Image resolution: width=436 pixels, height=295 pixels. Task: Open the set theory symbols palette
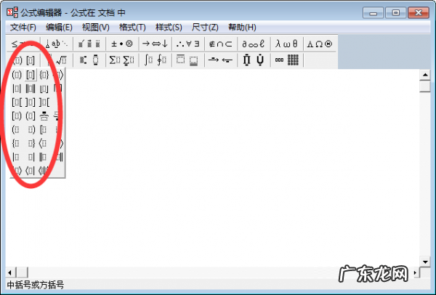[221, 44]
